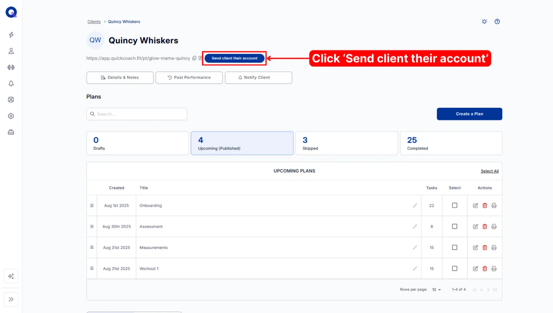Rename Workout 1 title with pencil icon
The width and height of the screenshot is (553, 313).
tap(415, 269)
